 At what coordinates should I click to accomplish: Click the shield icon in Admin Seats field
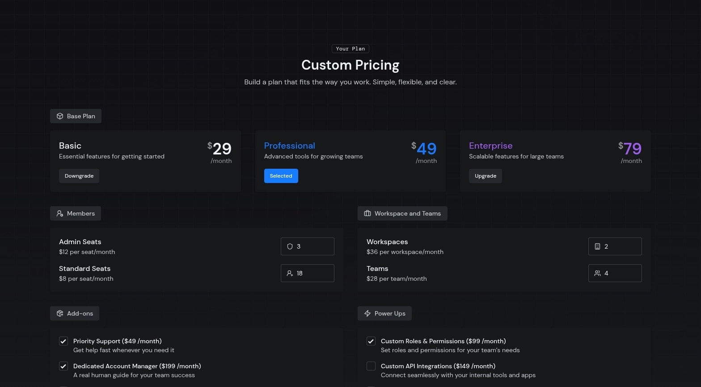290,246
